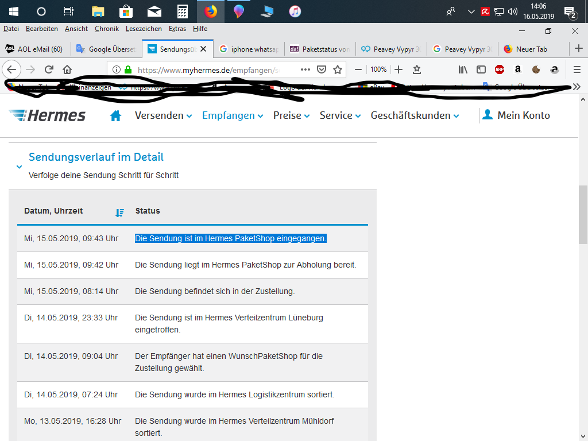Click the page vertical scrollbar

click(583, 214)
